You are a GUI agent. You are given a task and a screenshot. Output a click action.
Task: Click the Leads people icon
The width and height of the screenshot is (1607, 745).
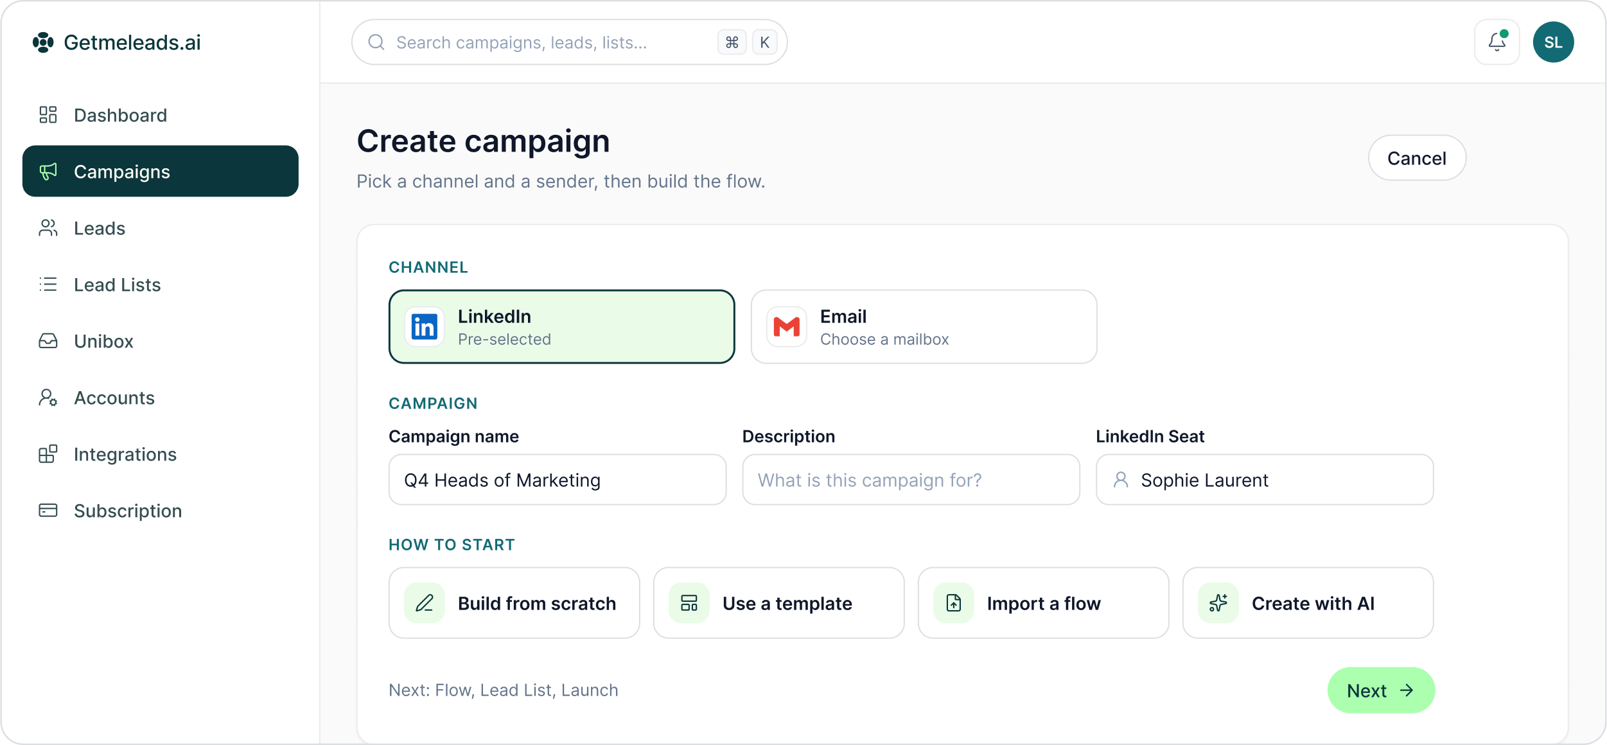coord(48,228)
